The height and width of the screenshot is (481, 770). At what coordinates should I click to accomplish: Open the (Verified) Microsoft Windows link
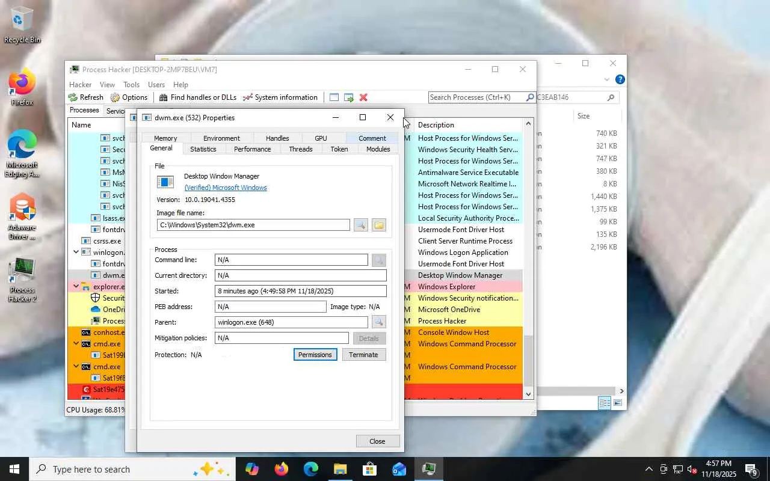point(226,188)
